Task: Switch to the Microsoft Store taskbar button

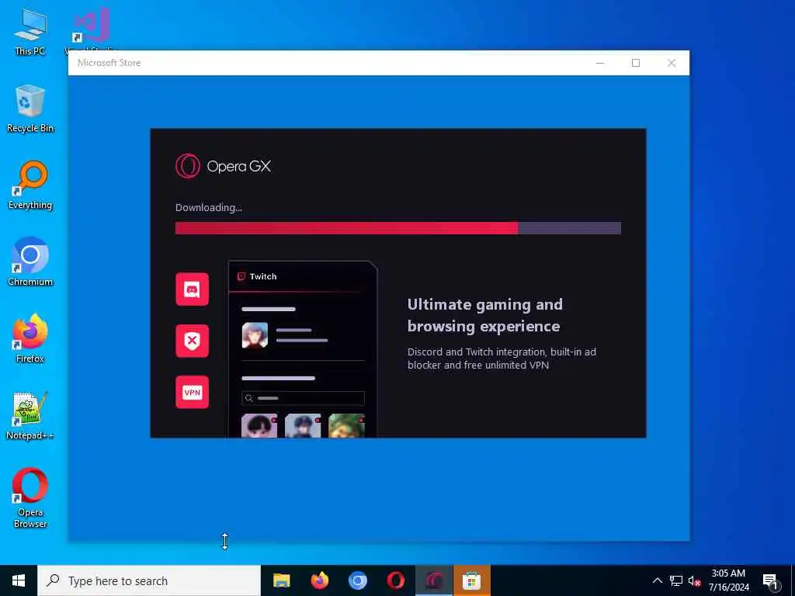Action: [471, 580]
